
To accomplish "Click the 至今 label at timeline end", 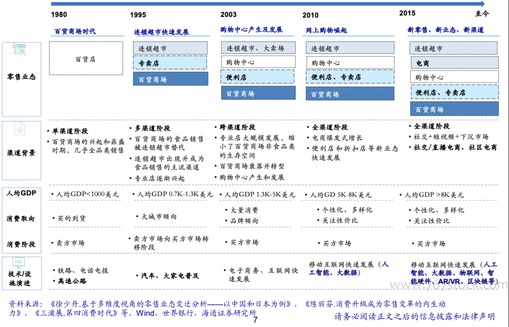I will (482, 14).
